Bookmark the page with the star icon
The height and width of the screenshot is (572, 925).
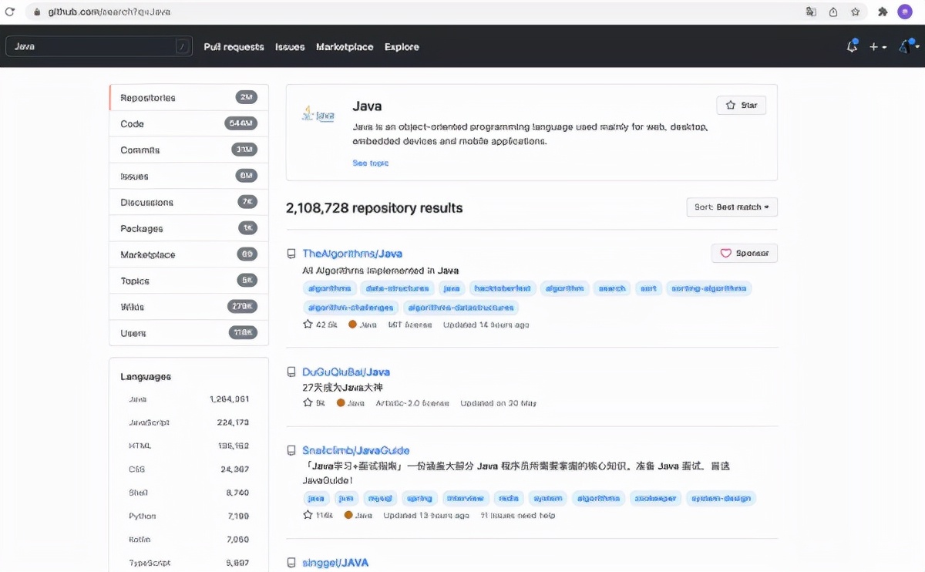pyautogui.click(x=855, y=12)
